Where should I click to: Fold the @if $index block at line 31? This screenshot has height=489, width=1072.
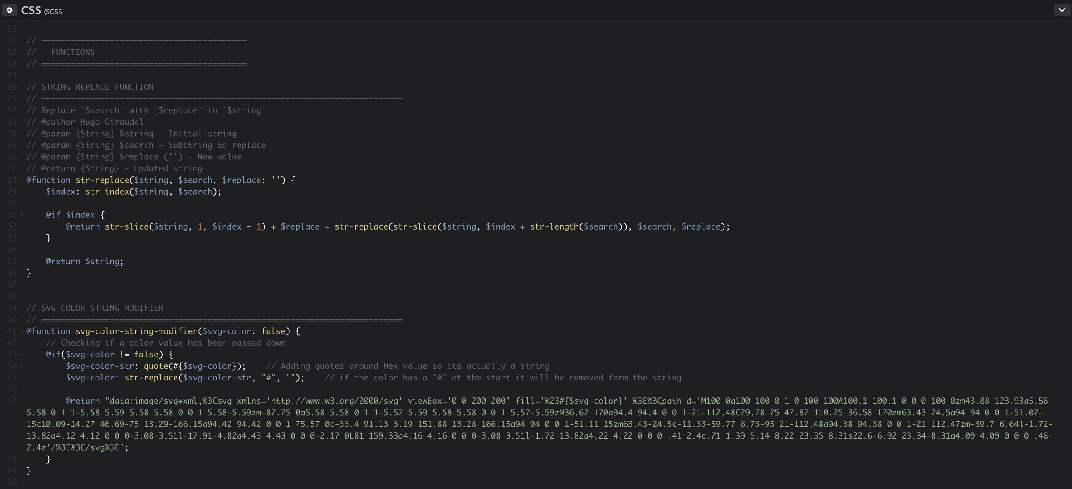(x=21, y=215)
